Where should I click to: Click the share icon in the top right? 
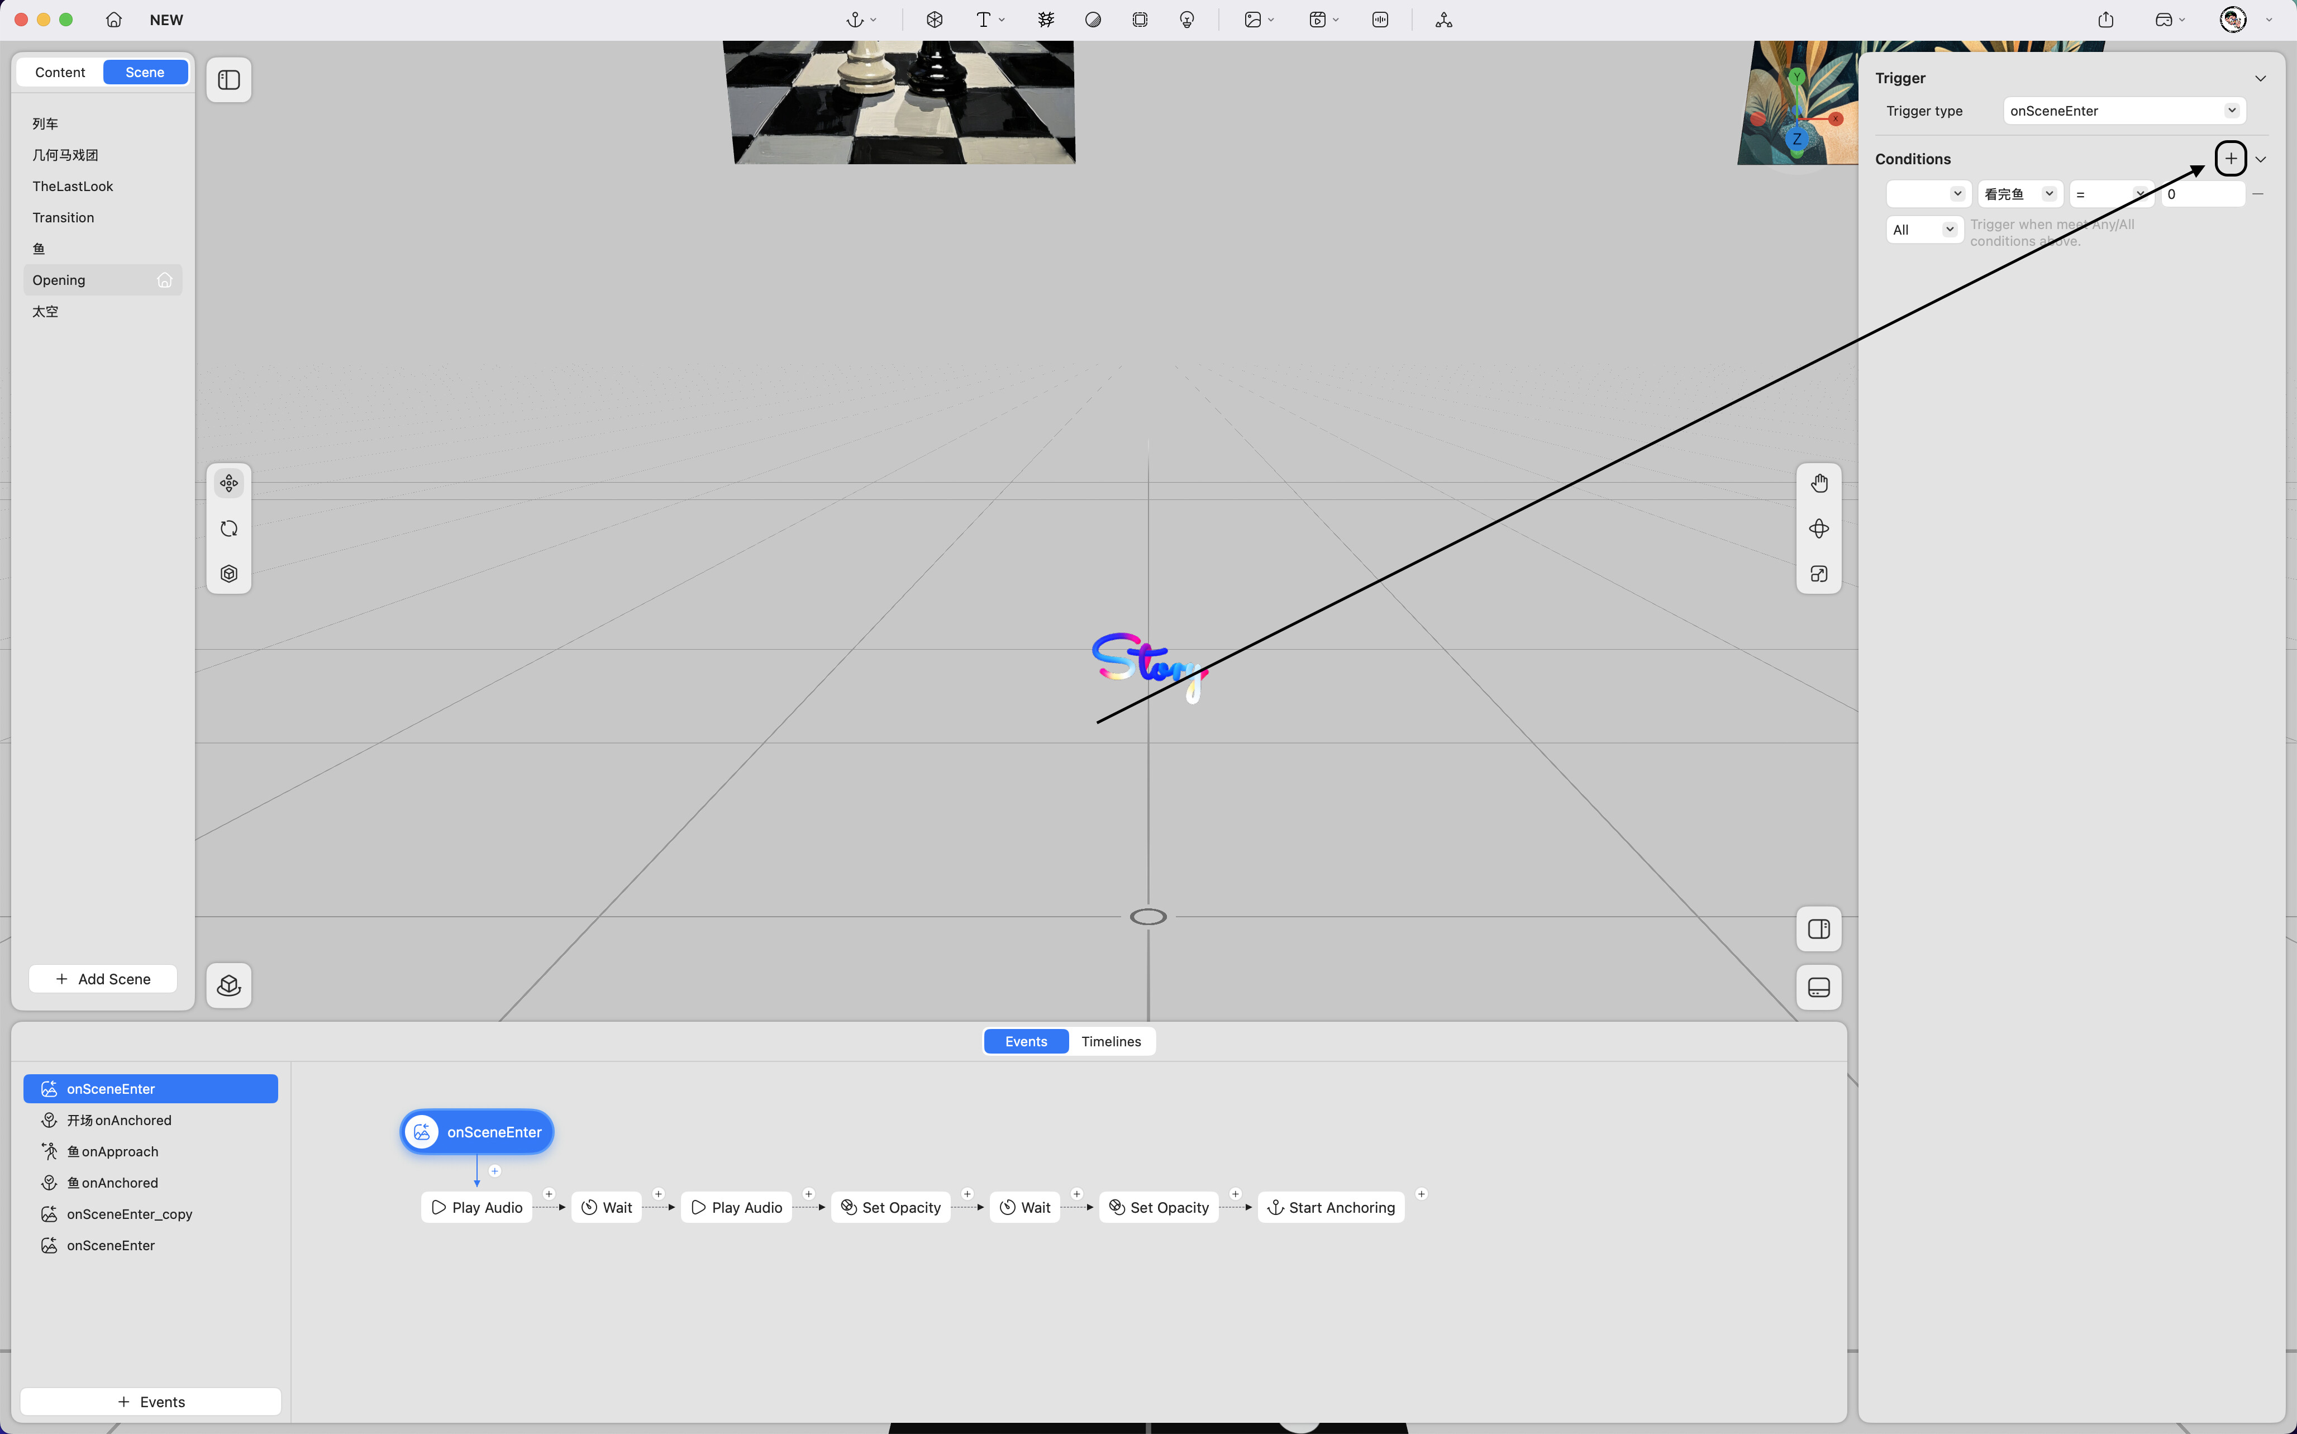(2105, 20)
